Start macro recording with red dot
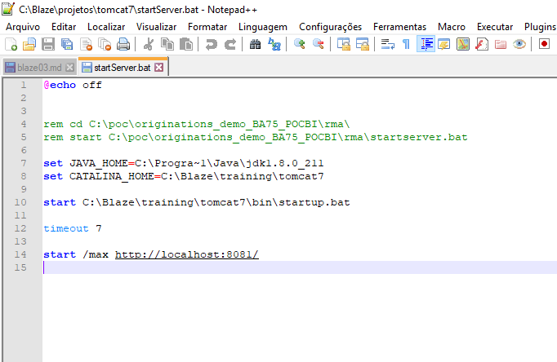Viewport: 557px width, 362px height. click(x=544, y=44)
